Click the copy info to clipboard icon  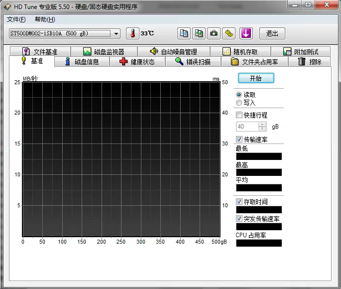(184, 33)
